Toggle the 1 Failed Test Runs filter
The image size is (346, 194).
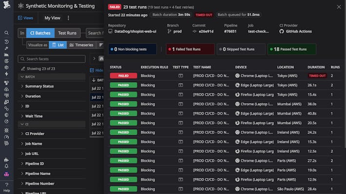(190, 49)
